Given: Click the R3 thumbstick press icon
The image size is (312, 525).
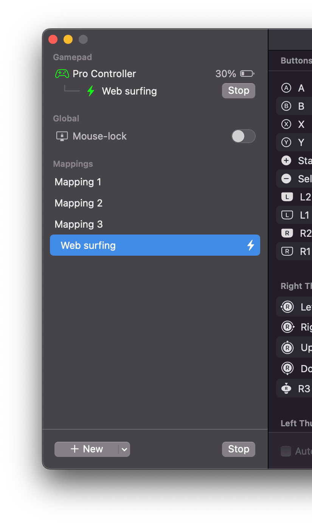Looking at the screenshot, I should point(286,388).
